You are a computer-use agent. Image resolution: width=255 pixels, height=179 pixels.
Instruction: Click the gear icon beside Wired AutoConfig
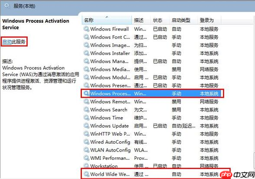(x=86, y=142)
